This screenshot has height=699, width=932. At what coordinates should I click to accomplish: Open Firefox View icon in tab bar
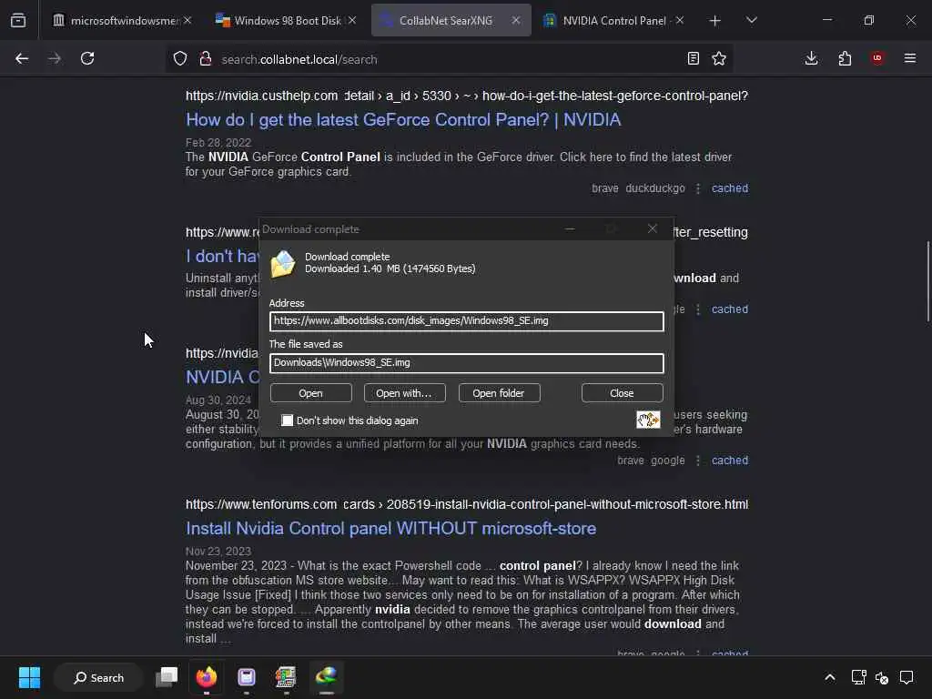(x=18, y=20)
